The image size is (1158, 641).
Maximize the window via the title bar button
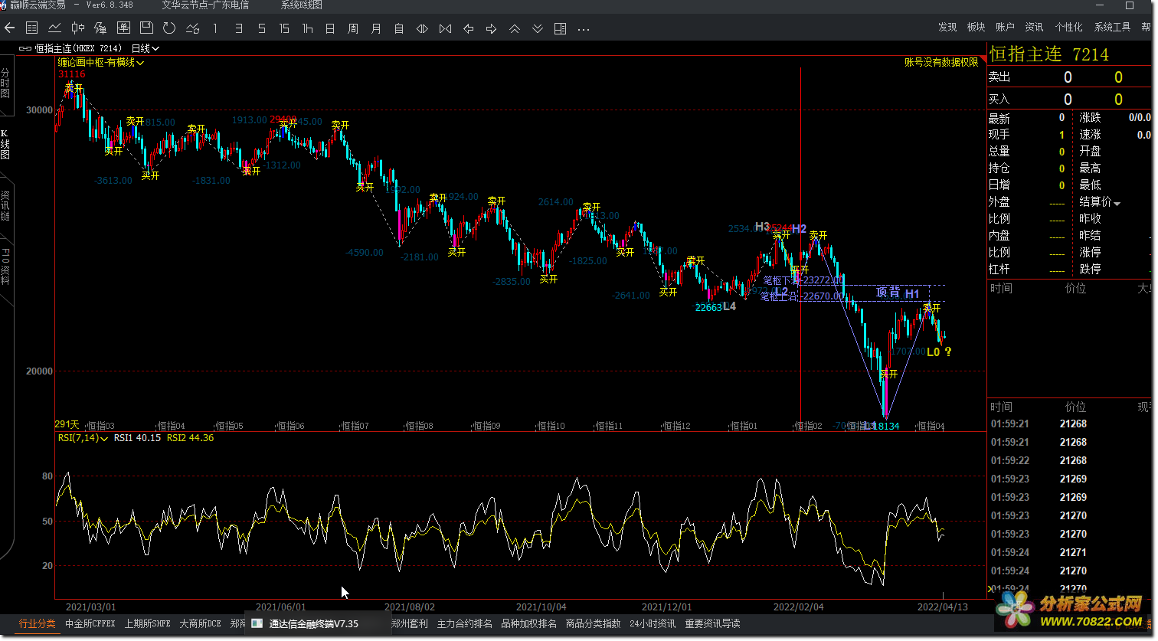click(x=1129, y=5)
